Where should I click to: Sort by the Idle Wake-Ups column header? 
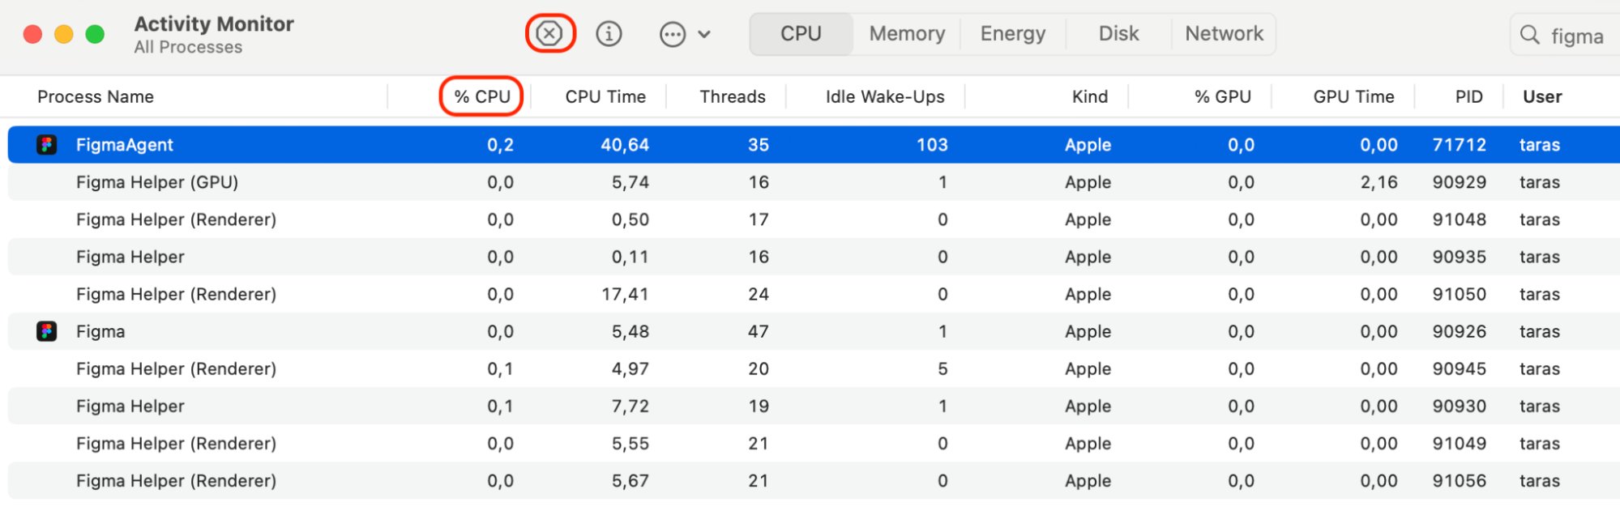885,97
